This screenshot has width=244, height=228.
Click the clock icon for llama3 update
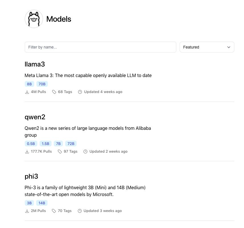click(x=80, y=92)
